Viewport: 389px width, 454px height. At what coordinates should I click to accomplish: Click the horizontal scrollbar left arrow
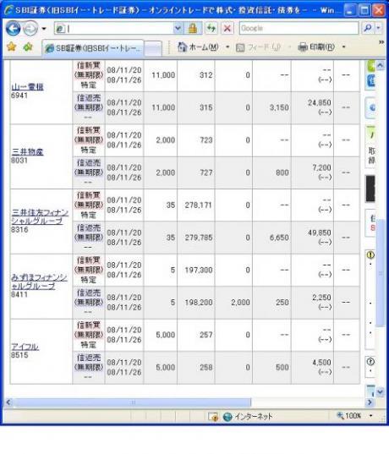point(8,402)
